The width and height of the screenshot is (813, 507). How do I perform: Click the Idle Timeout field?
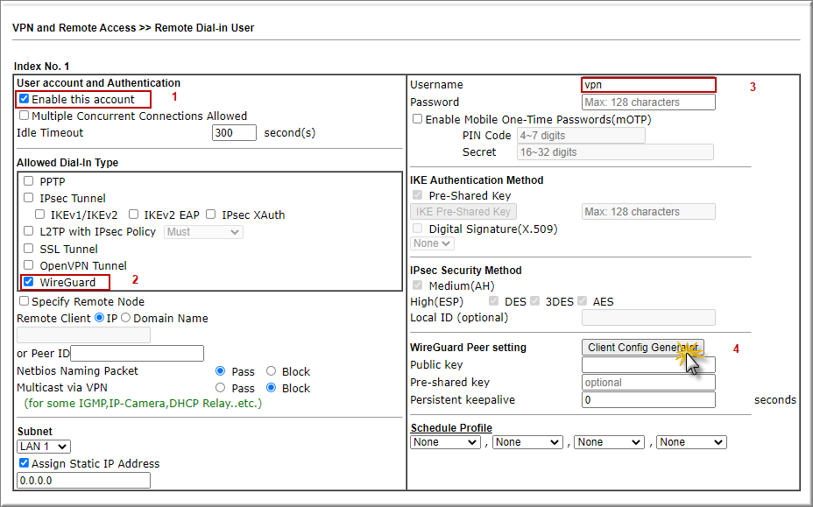pyautogui.click(x=234, y=133)
